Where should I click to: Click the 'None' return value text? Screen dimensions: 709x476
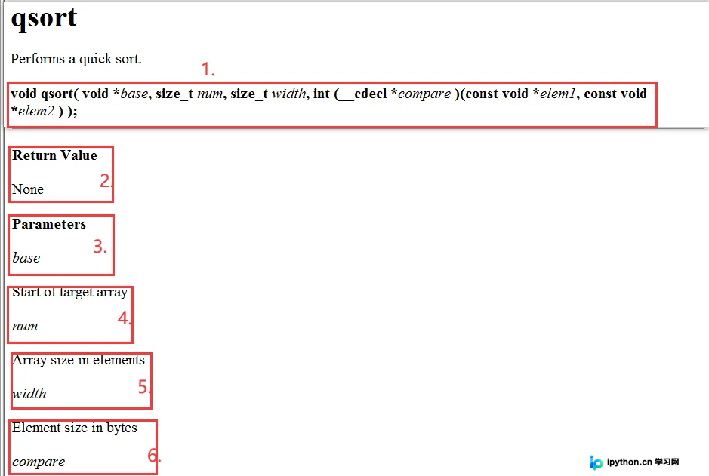pos(28,189)
